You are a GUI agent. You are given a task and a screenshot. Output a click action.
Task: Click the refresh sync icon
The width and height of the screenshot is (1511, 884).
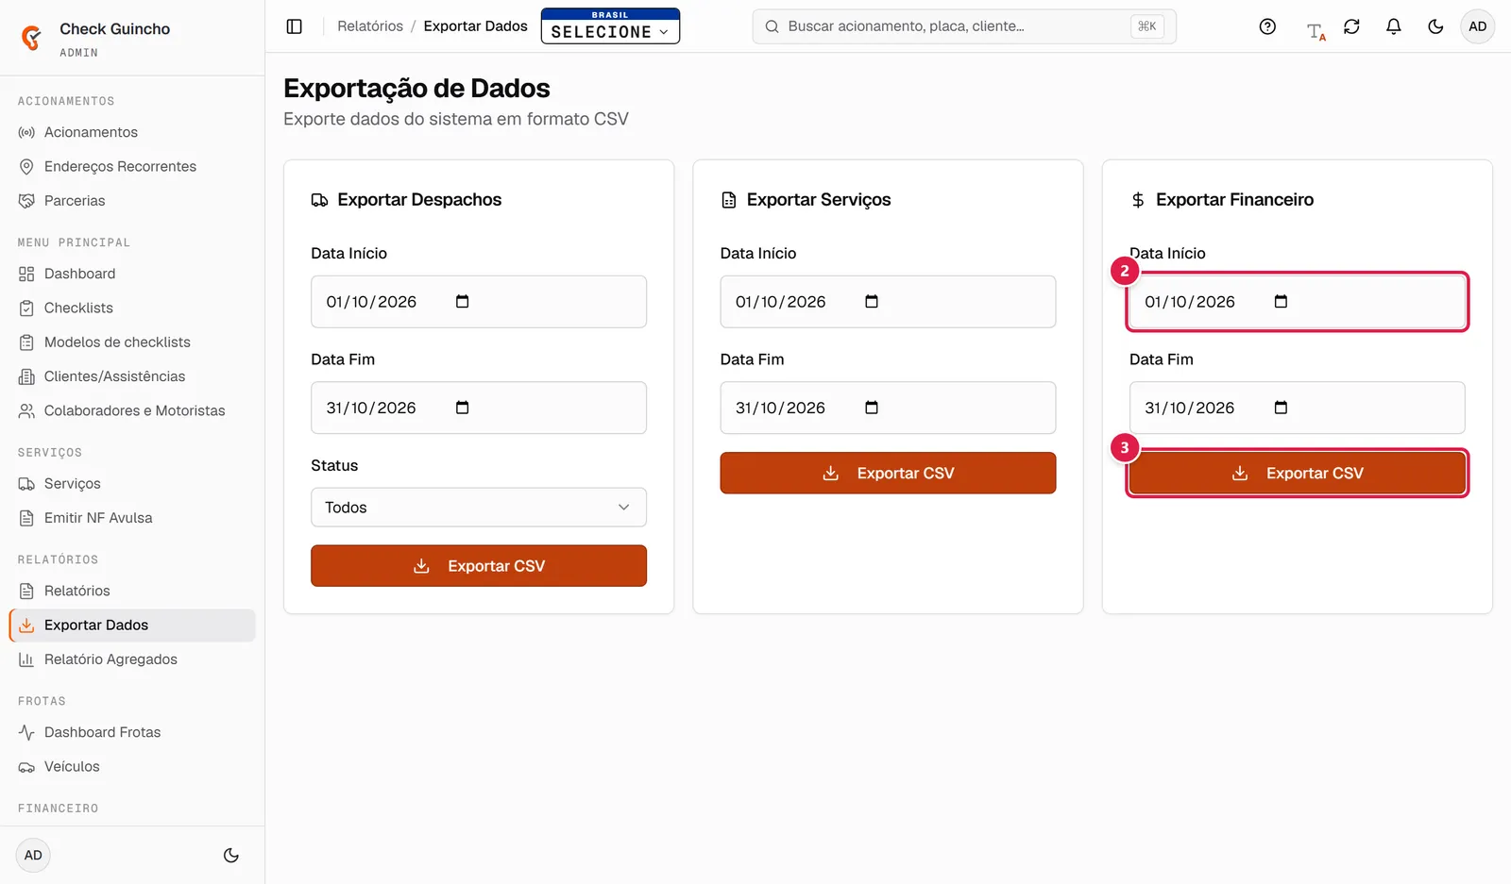[1351, 26]
